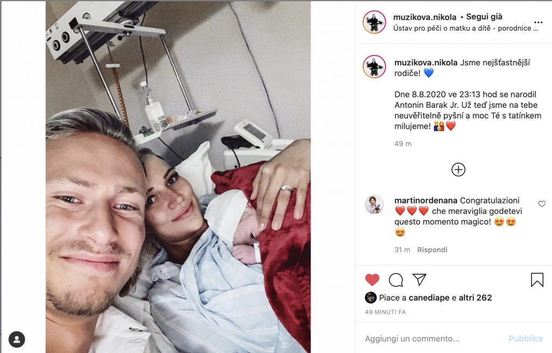Unlike the post via red heart icon
The image size is (552, 353).
pos(372,280)
